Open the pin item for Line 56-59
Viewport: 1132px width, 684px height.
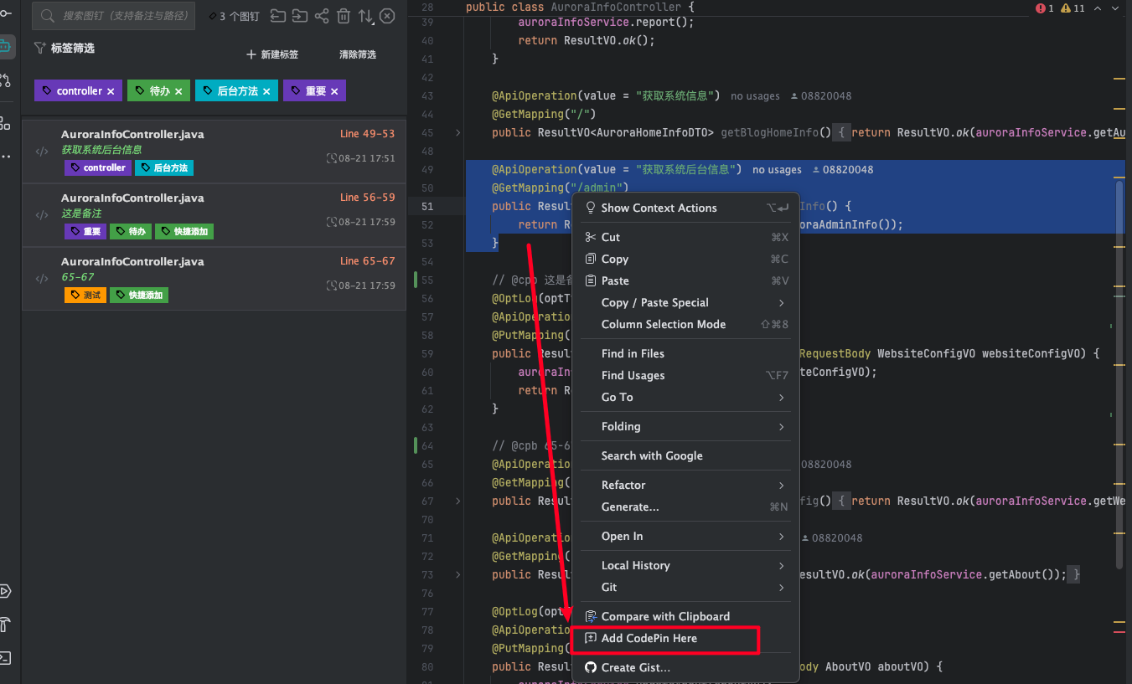(x=214, y=215)
